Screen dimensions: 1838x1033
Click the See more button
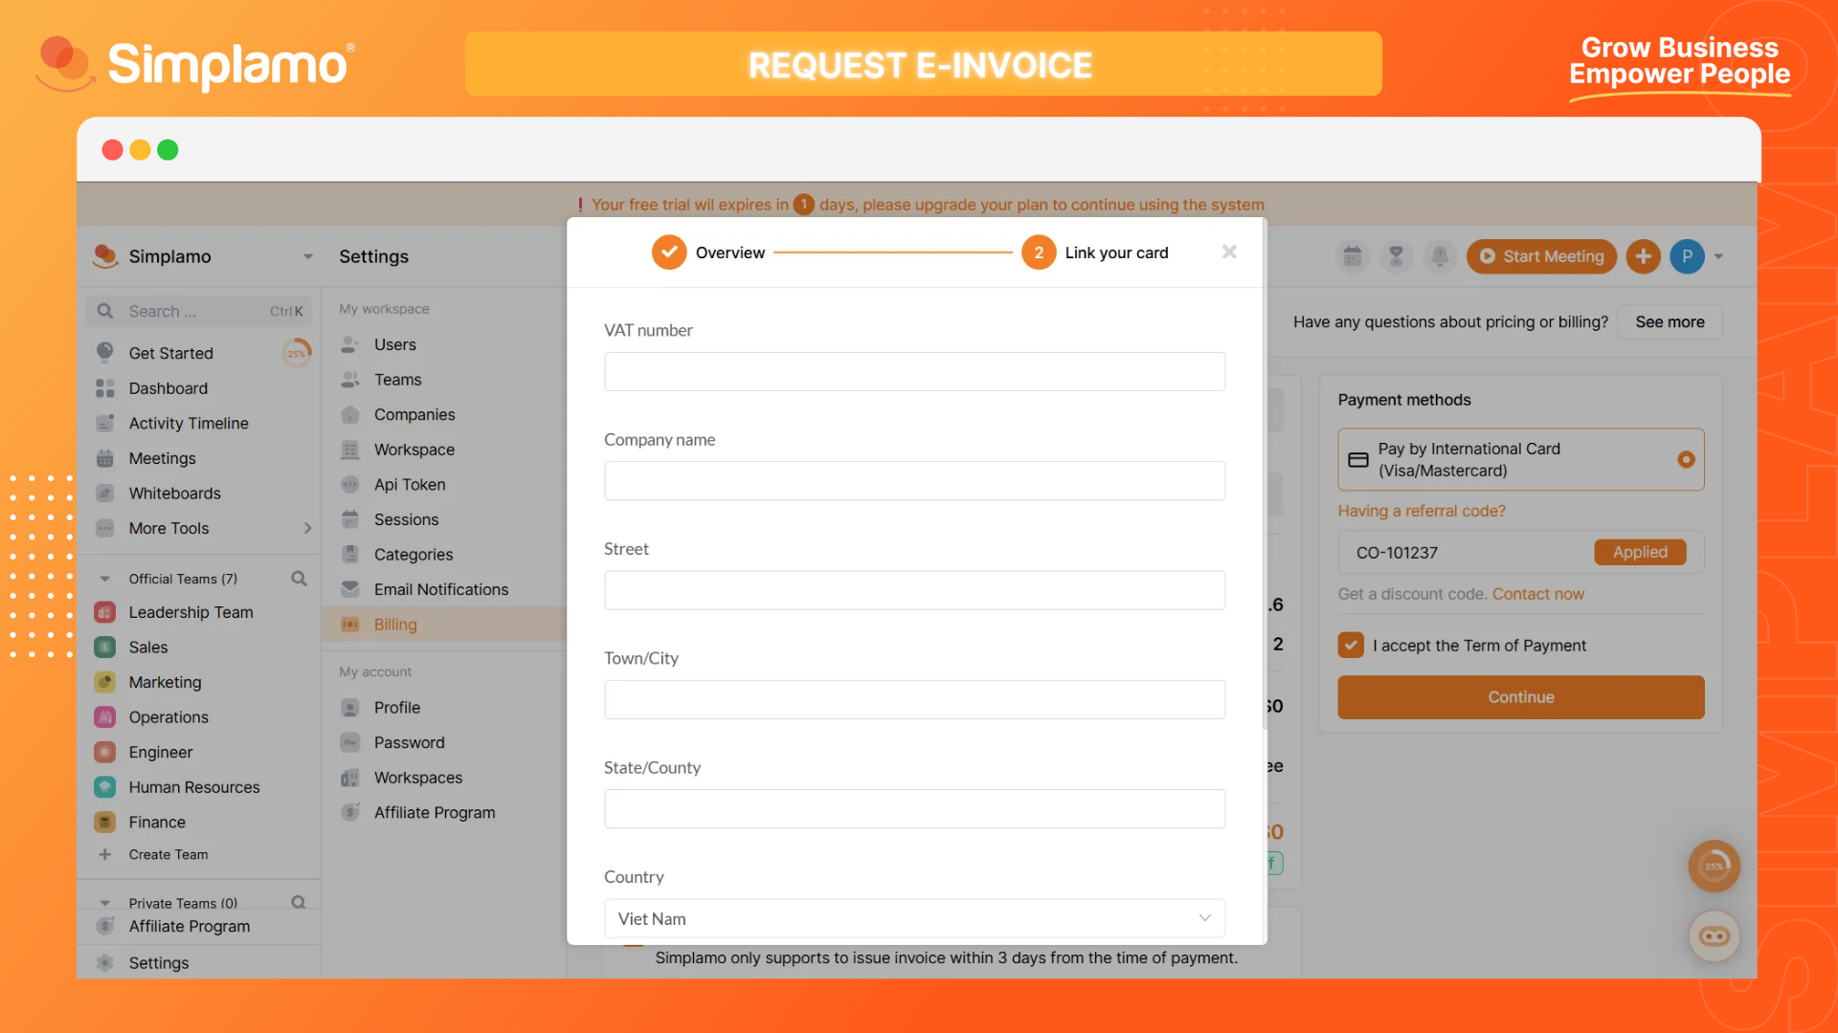1670,322
